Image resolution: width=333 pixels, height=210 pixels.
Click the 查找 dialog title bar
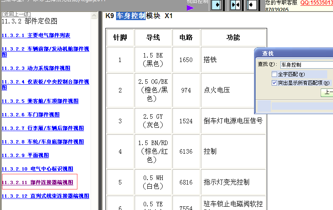294,53
